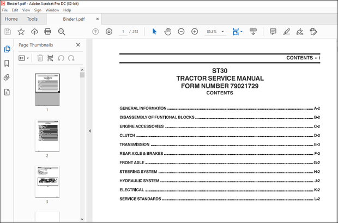
Task: Click the HYDRAULIC SYSTEM contents entry
Action: (220, 180)
